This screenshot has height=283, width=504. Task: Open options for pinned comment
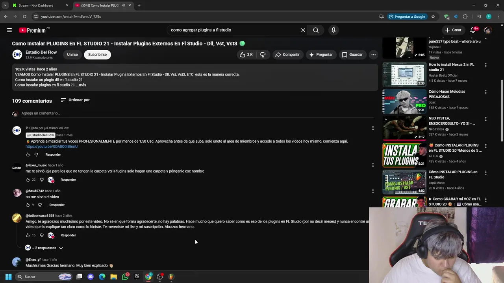(x=373, y=128)
